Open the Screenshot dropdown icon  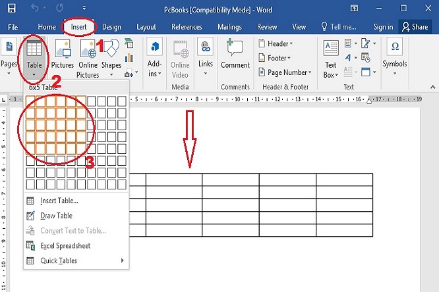(131, 73)
